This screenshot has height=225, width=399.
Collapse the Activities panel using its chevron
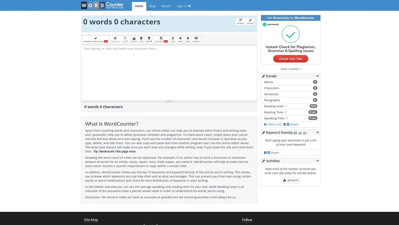coord(317,161)
